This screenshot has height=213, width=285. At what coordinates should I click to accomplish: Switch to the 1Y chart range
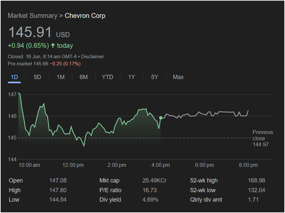pyautogui.click(x=131, y=77)
